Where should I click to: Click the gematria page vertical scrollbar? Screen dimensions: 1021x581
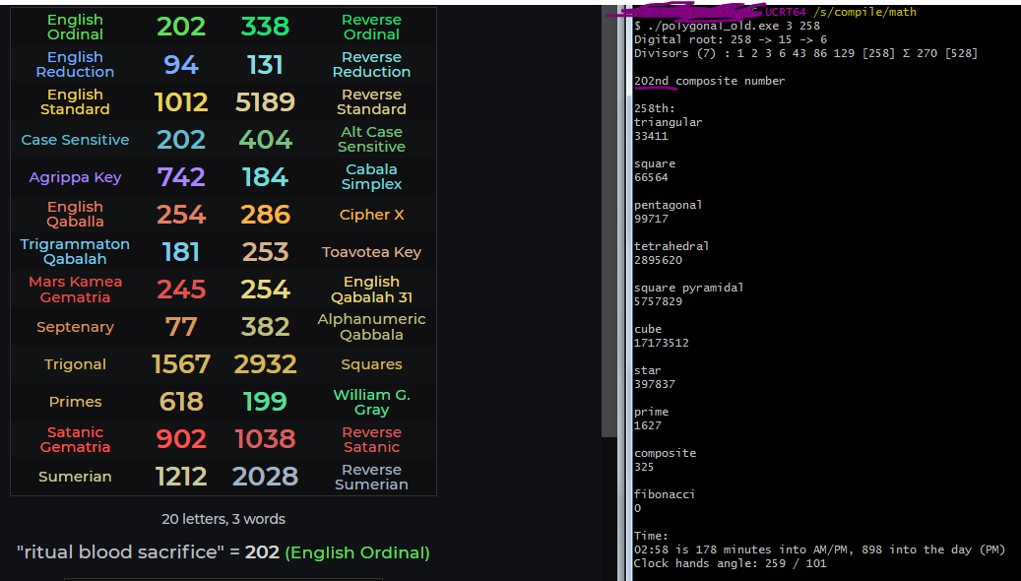(608, 222)
